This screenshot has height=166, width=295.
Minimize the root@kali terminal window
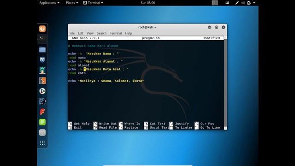click(x=209, y=27)
